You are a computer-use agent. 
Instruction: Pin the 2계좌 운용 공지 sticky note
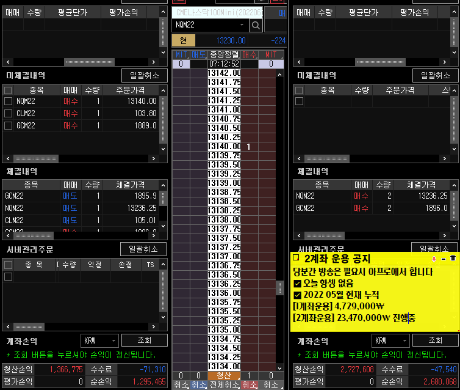[x=434, y=259]
